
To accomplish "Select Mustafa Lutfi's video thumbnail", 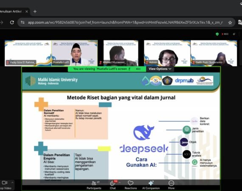I will click(75, 53).
